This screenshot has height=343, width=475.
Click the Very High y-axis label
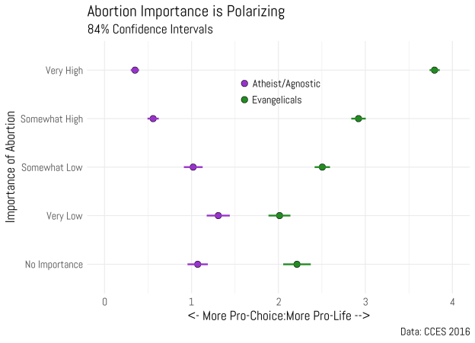point(64,71)
